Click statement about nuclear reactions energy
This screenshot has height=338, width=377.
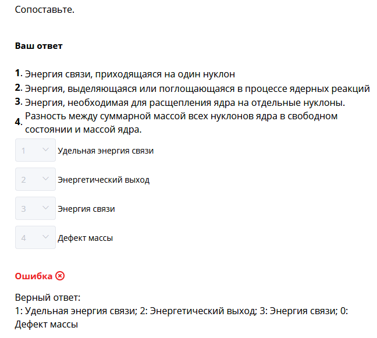197,89
